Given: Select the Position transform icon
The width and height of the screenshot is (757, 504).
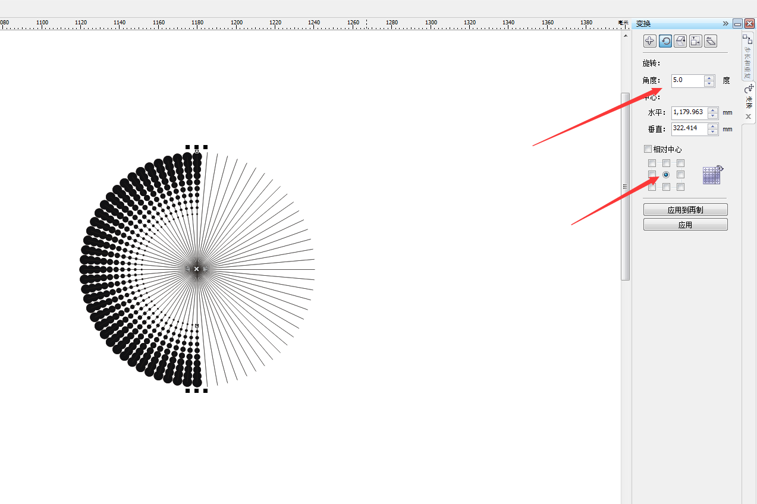Looking at the screenshot, I should (x=650, y=41).
